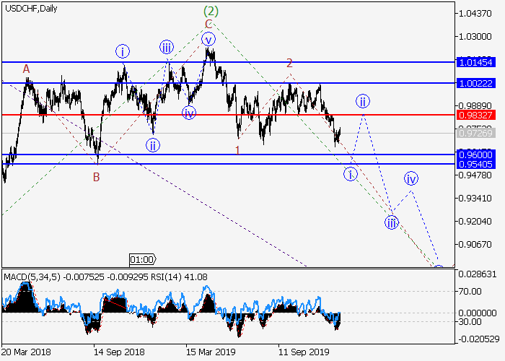
Task: Select the 11 Sep 2019 date label
Action: [x=302, y=352]
